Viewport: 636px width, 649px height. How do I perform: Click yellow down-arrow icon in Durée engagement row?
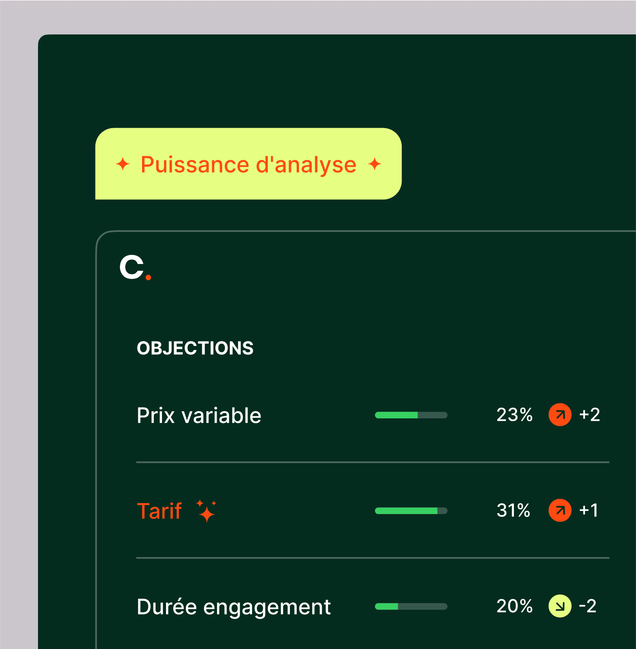coord(560,606)
